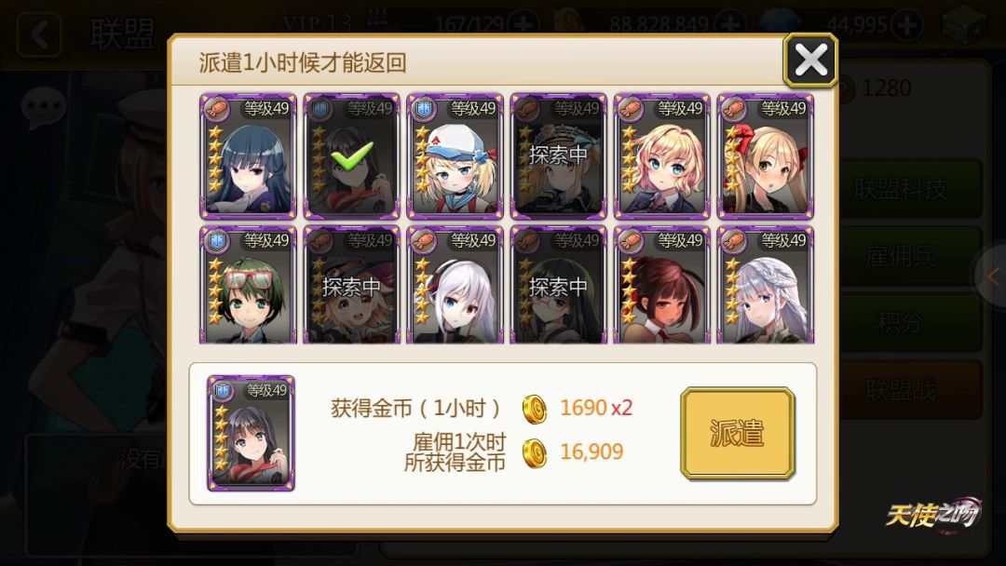Click the gold coin icon beside 16,909

[x=535, y=453]
